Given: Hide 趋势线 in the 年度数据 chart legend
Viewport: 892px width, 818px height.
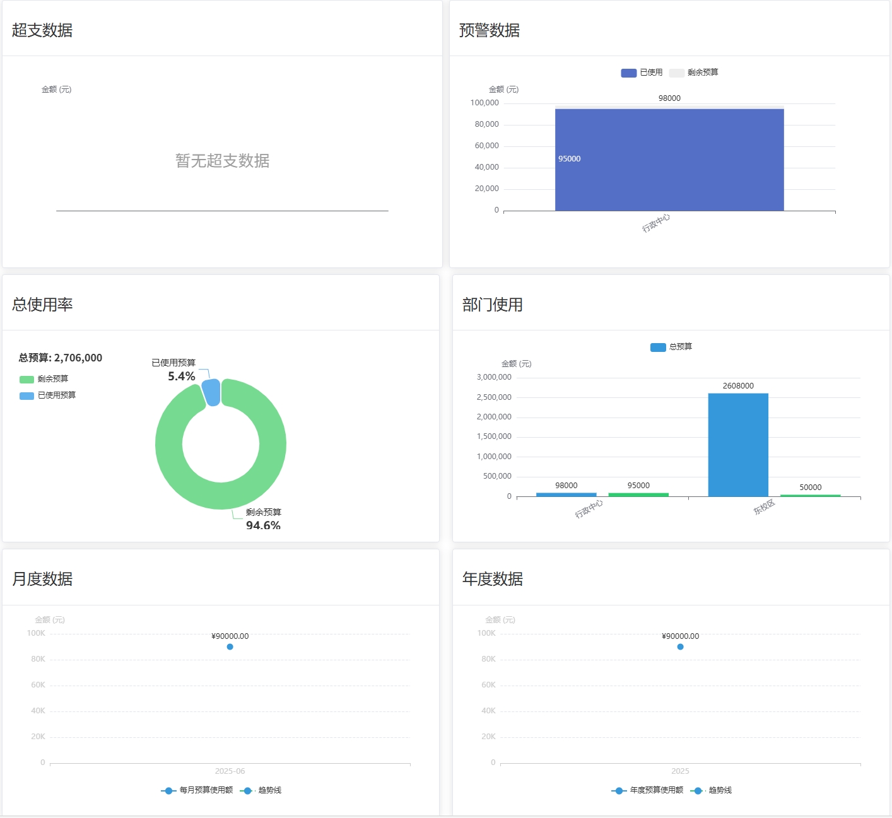Looking at the screenshot, I should 712,790.
